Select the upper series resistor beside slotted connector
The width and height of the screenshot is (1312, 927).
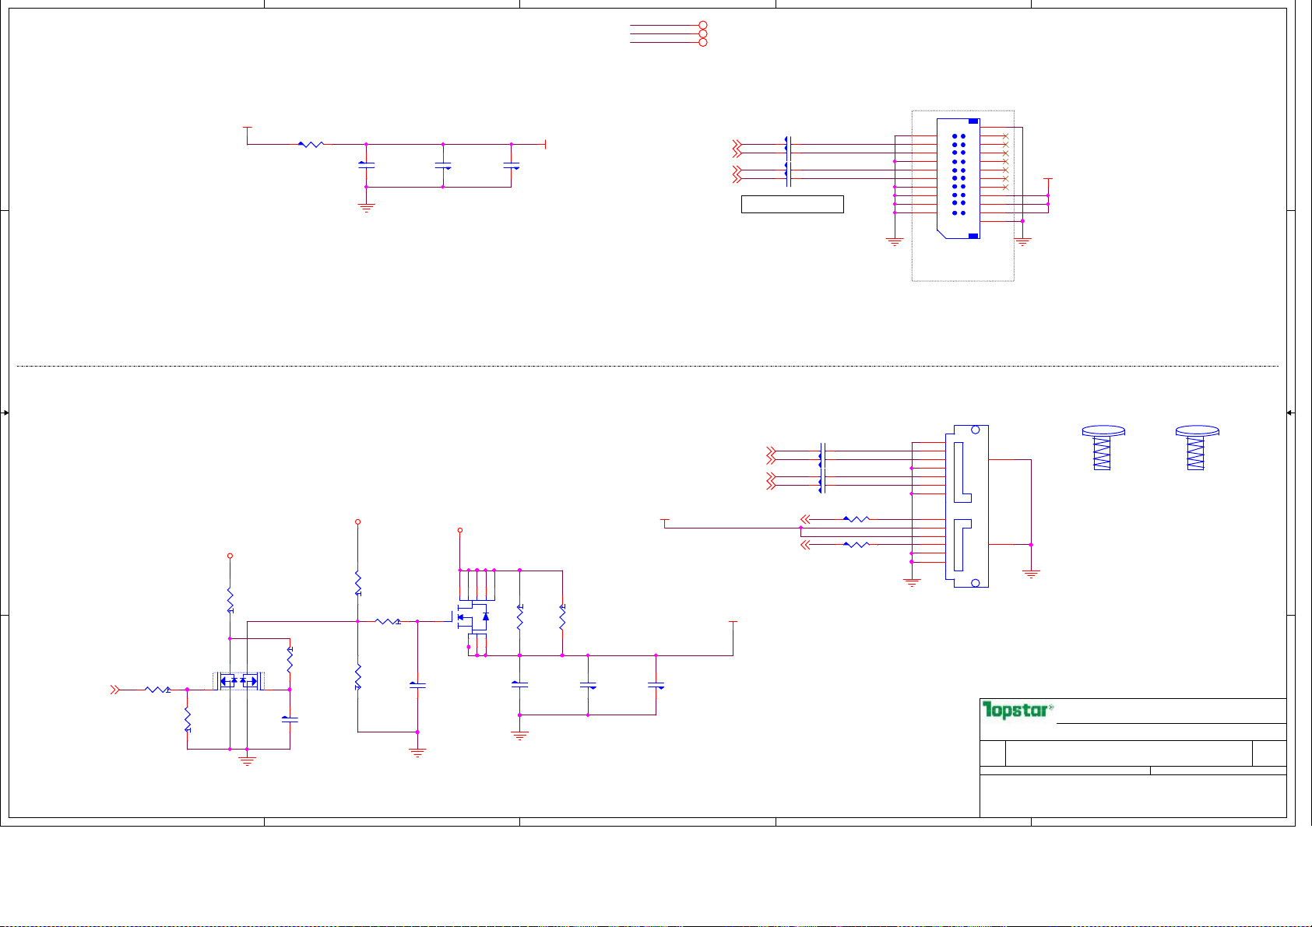(856, 519)
